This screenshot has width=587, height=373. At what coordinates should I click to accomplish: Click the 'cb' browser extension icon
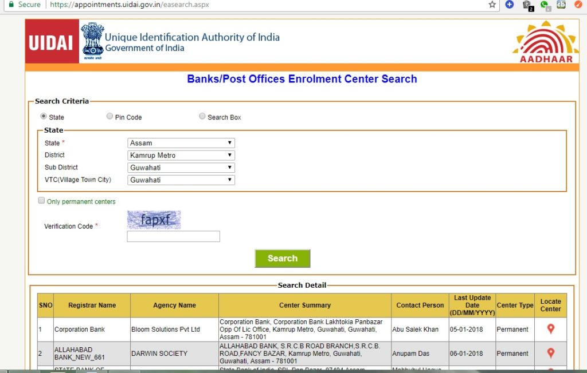click(x=561, y=5)
